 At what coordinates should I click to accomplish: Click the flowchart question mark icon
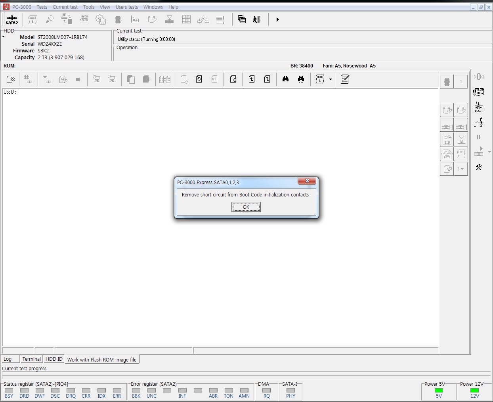coord(203,19)
